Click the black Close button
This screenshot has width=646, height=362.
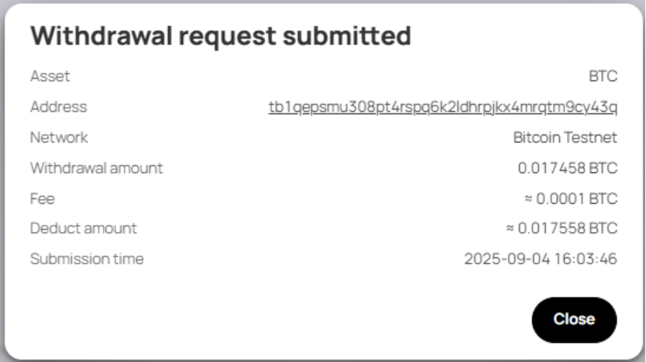(573, 319)
